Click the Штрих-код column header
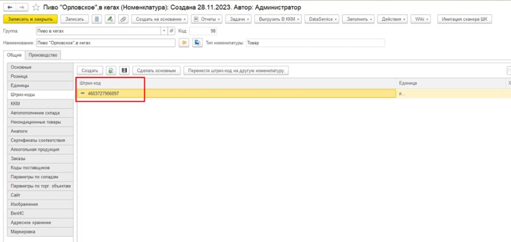Image resolution: width=511 pixels, height=242 pixels. 237,83
